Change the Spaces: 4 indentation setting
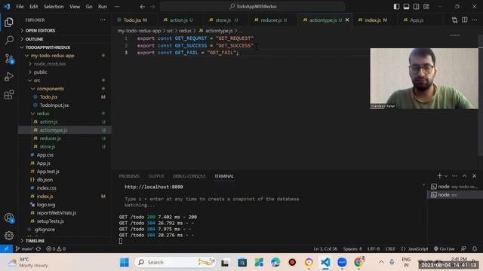Screen dimensions: 483x271 (352, 249)
